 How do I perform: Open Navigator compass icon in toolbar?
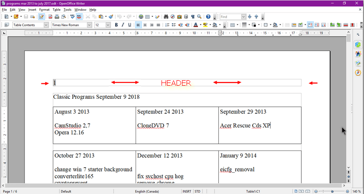click(x=172, y=17)
